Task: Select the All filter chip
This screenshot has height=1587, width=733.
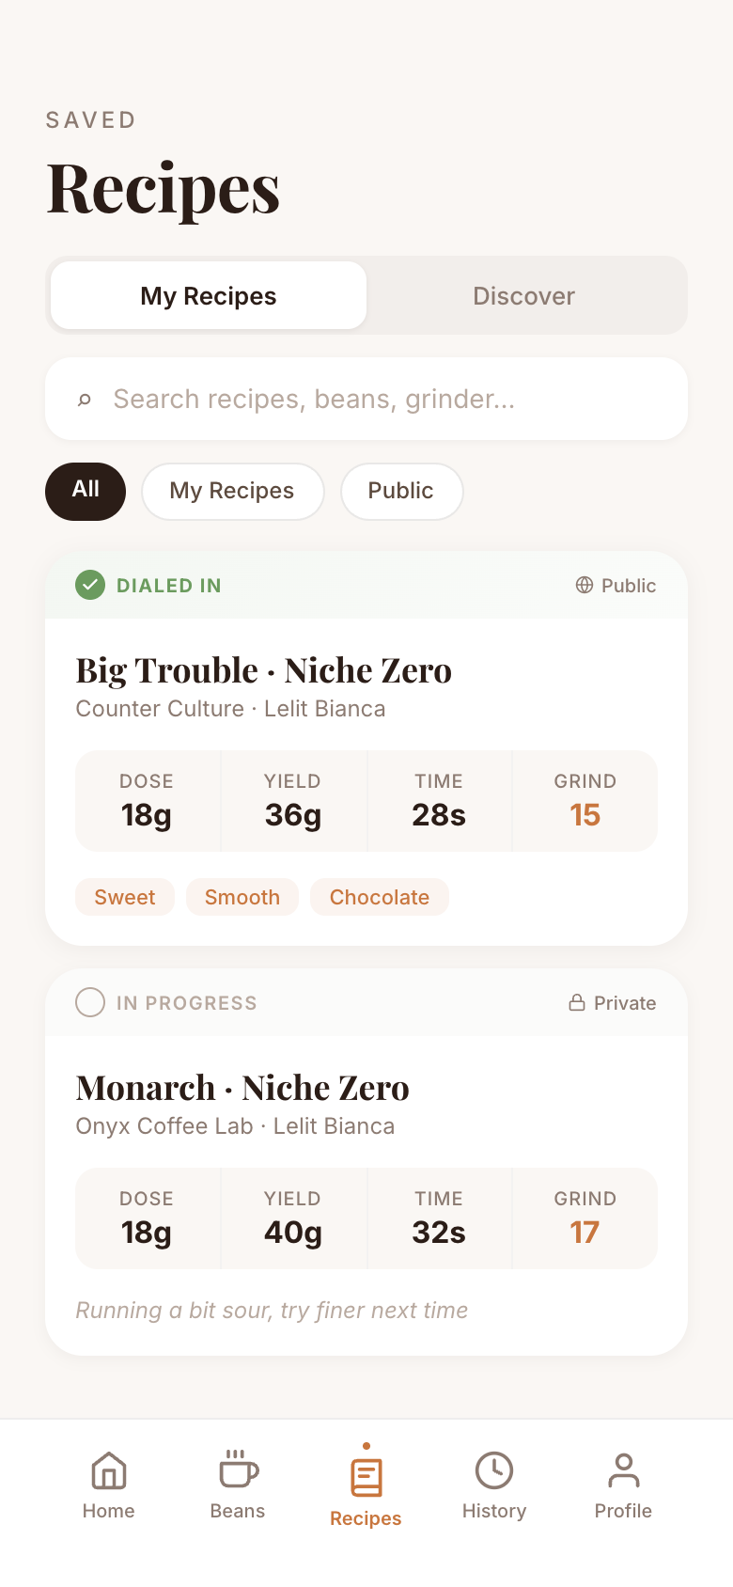Action: (x=85, y=491)
